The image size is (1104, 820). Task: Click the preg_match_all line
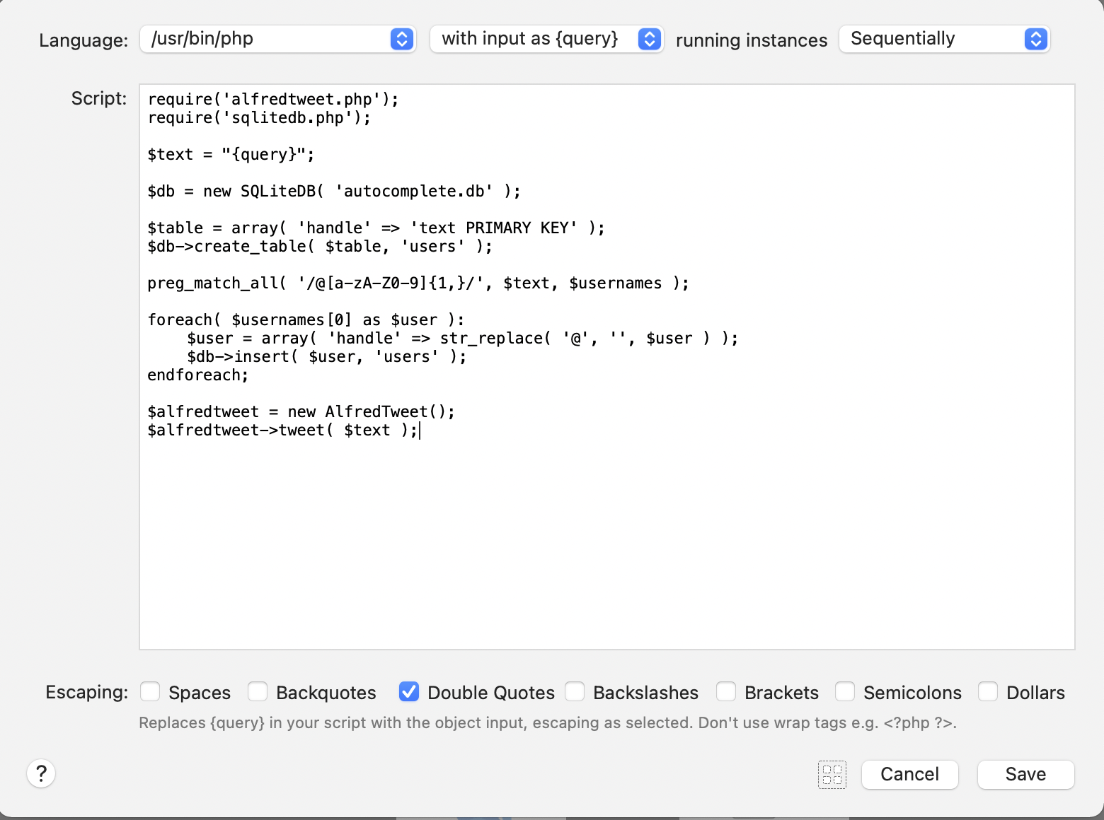(x=418, y=283)
